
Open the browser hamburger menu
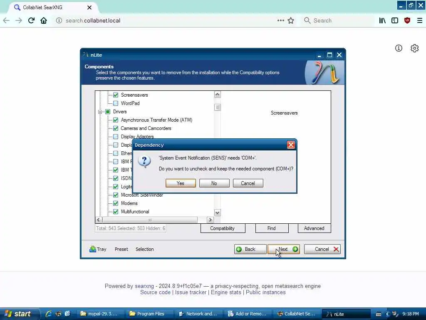pyautogui.click(x=420, y=20)
